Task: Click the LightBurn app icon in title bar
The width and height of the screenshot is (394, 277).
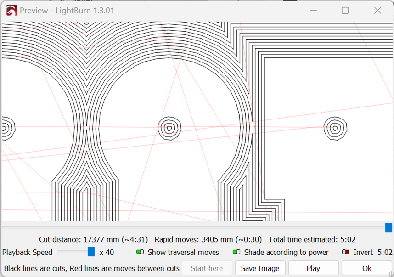Action: coord(11,11)
